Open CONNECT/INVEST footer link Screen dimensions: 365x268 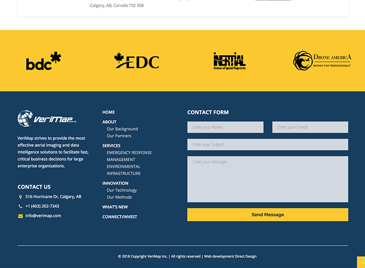[x=120, y=217]
